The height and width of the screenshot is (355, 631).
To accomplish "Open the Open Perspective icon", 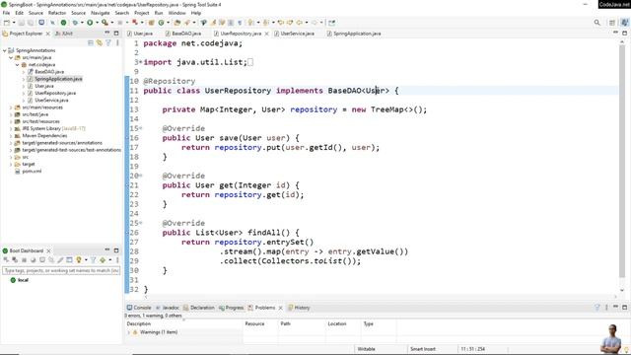I will pos(612,23).
